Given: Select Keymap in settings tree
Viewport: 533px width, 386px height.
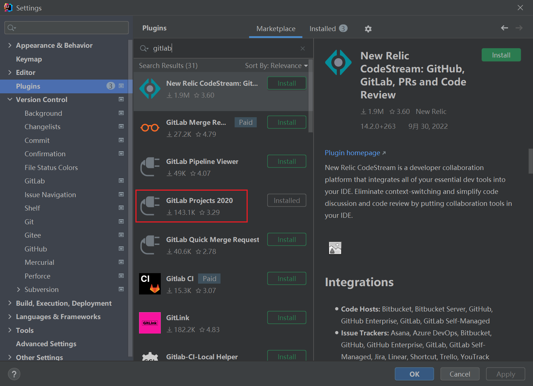Looking at the screenshot, I should pos(29,59).
